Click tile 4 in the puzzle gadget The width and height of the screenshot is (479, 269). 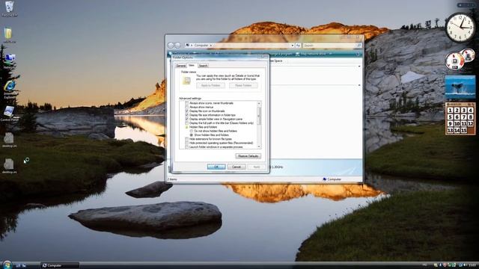point(471,110)
